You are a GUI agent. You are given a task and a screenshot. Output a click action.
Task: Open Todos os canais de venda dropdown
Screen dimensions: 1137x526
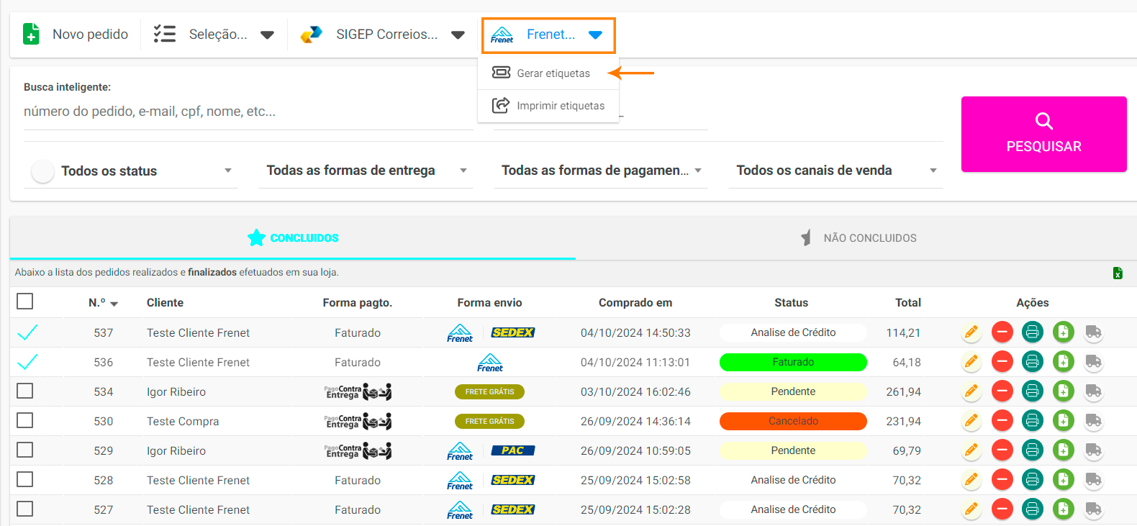[x=835, y=171]
